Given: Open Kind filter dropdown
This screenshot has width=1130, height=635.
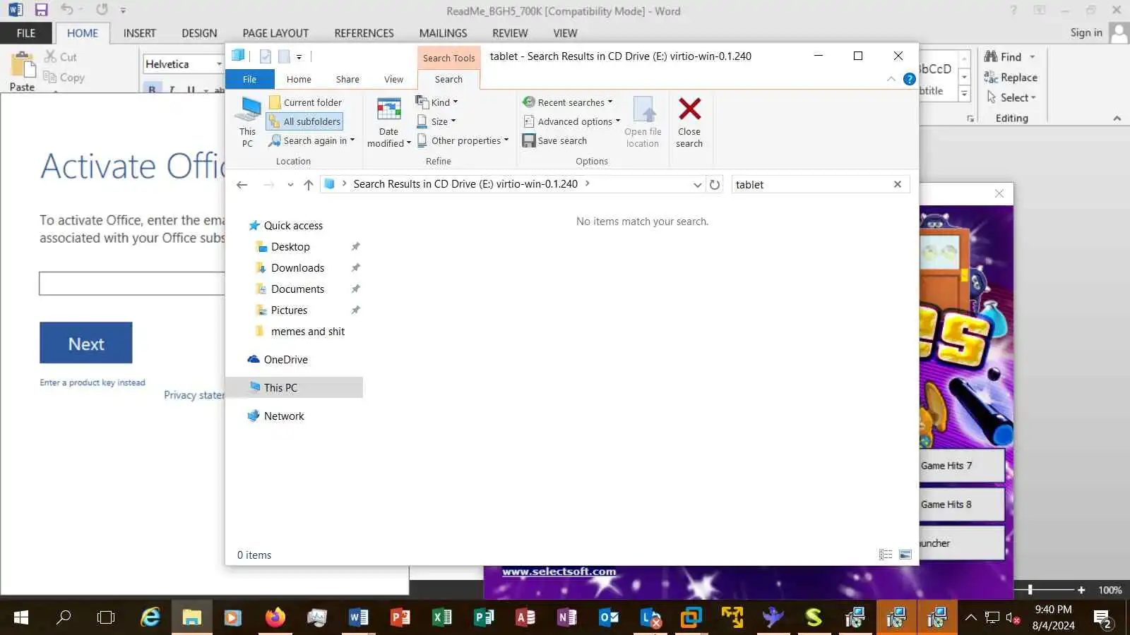Looking at the screenshot, I should pyautogui.click(x=436, y=102).
